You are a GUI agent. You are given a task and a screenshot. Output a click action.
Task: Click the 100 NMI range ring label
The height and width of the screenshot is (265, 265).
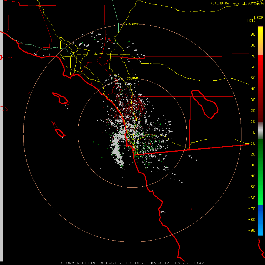click(x=132, y=24)
